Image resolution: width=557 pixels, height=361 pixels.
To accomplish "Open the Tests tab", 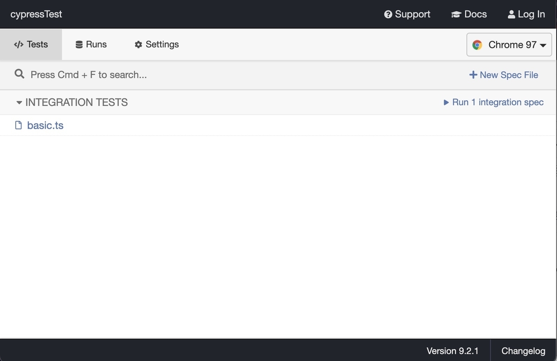I will pos(31,45).
